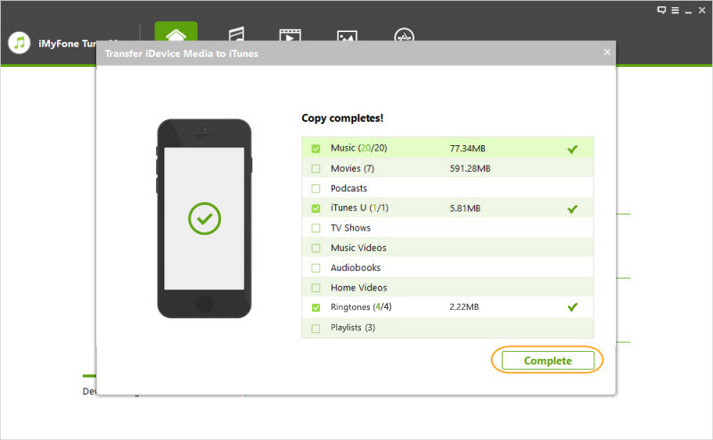The height and width of the screenshot is (440, 713).
Task: Select the 'Podcasts' label
Action: [348, 188]
